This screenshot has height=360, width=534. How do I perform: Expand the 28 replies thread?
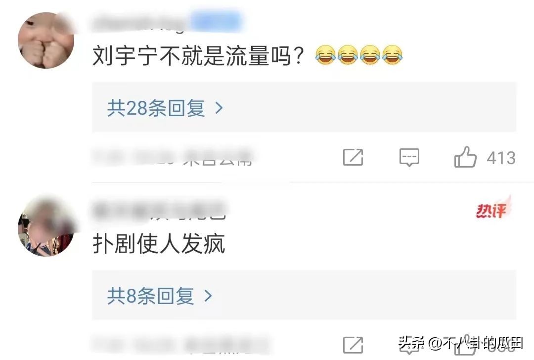pos(304,107)
